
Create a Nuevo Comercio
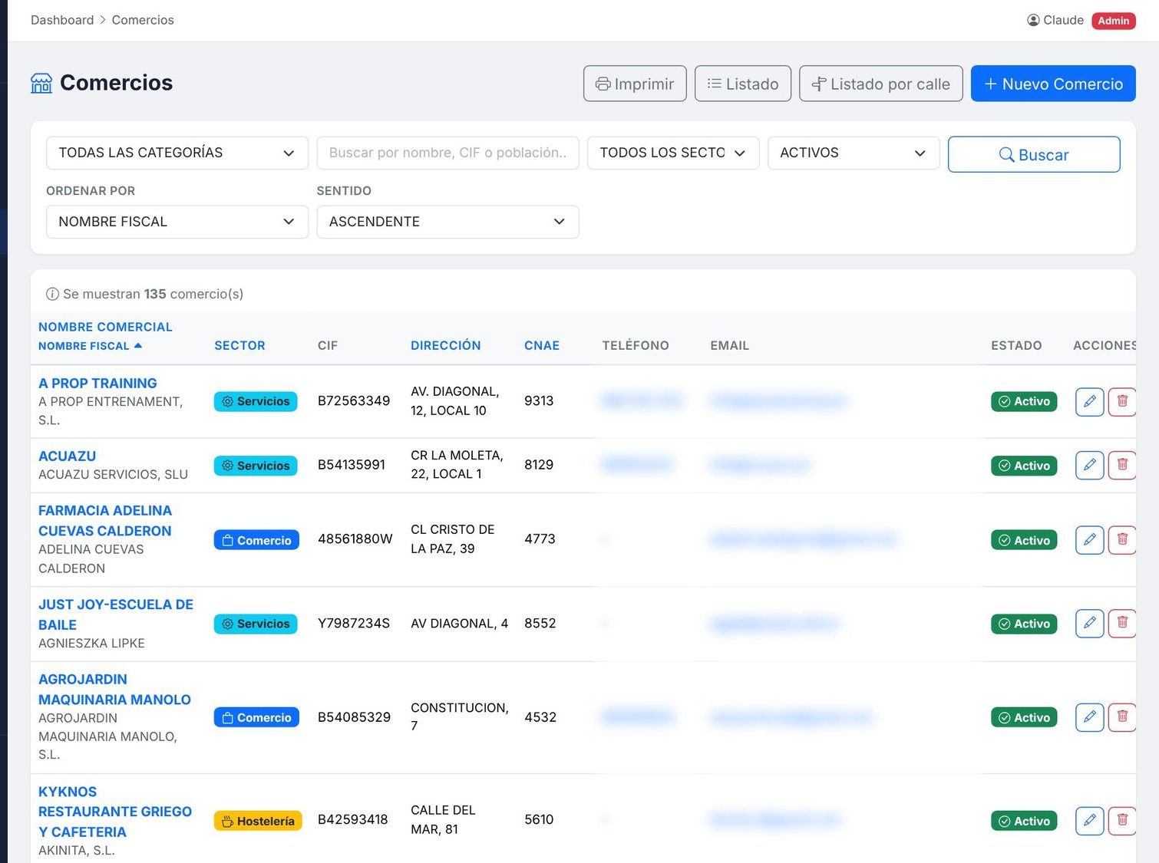1053,84
